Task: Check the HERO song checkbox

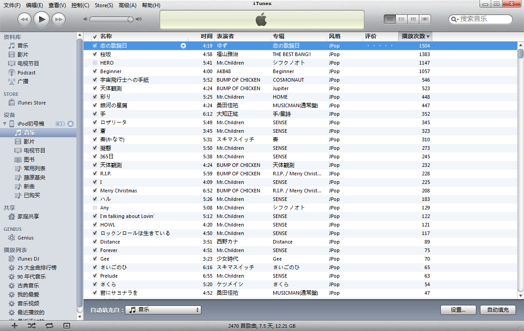Action: 95,63
